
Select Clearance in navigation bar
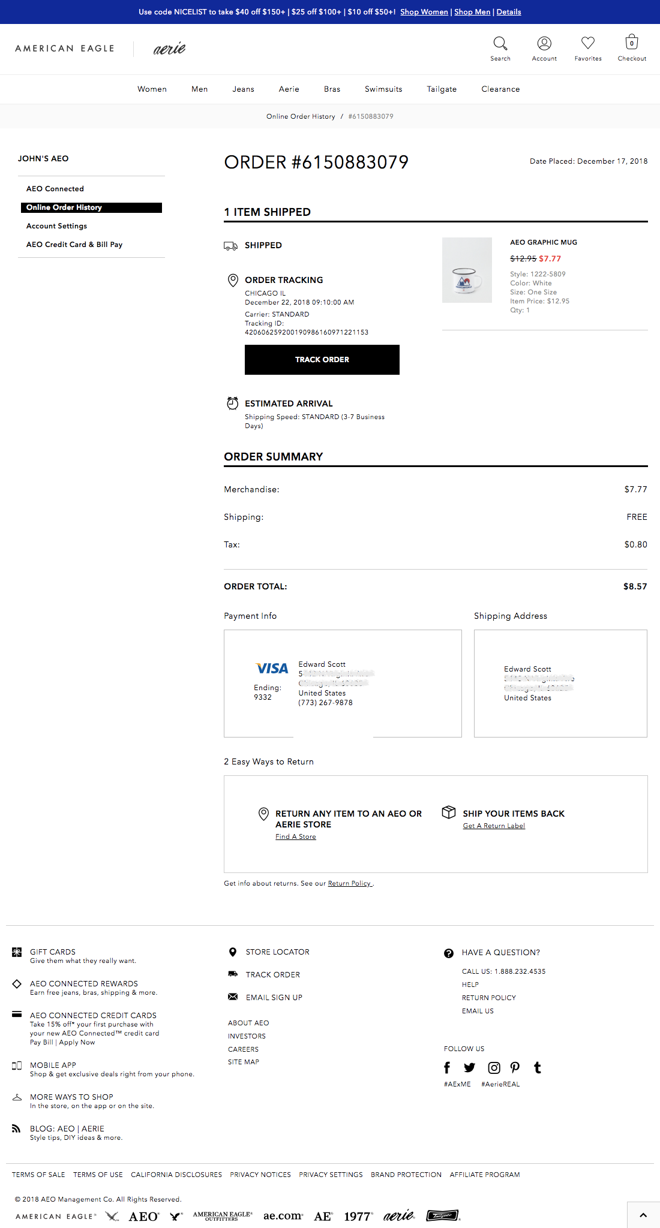point(500,89)
